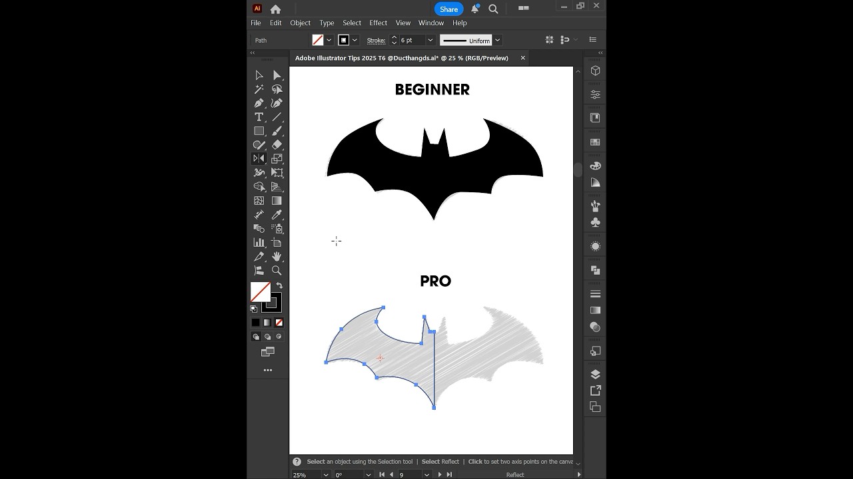853x479 pixels.
Task: Select the Hand tool
Action: (277, 257)
